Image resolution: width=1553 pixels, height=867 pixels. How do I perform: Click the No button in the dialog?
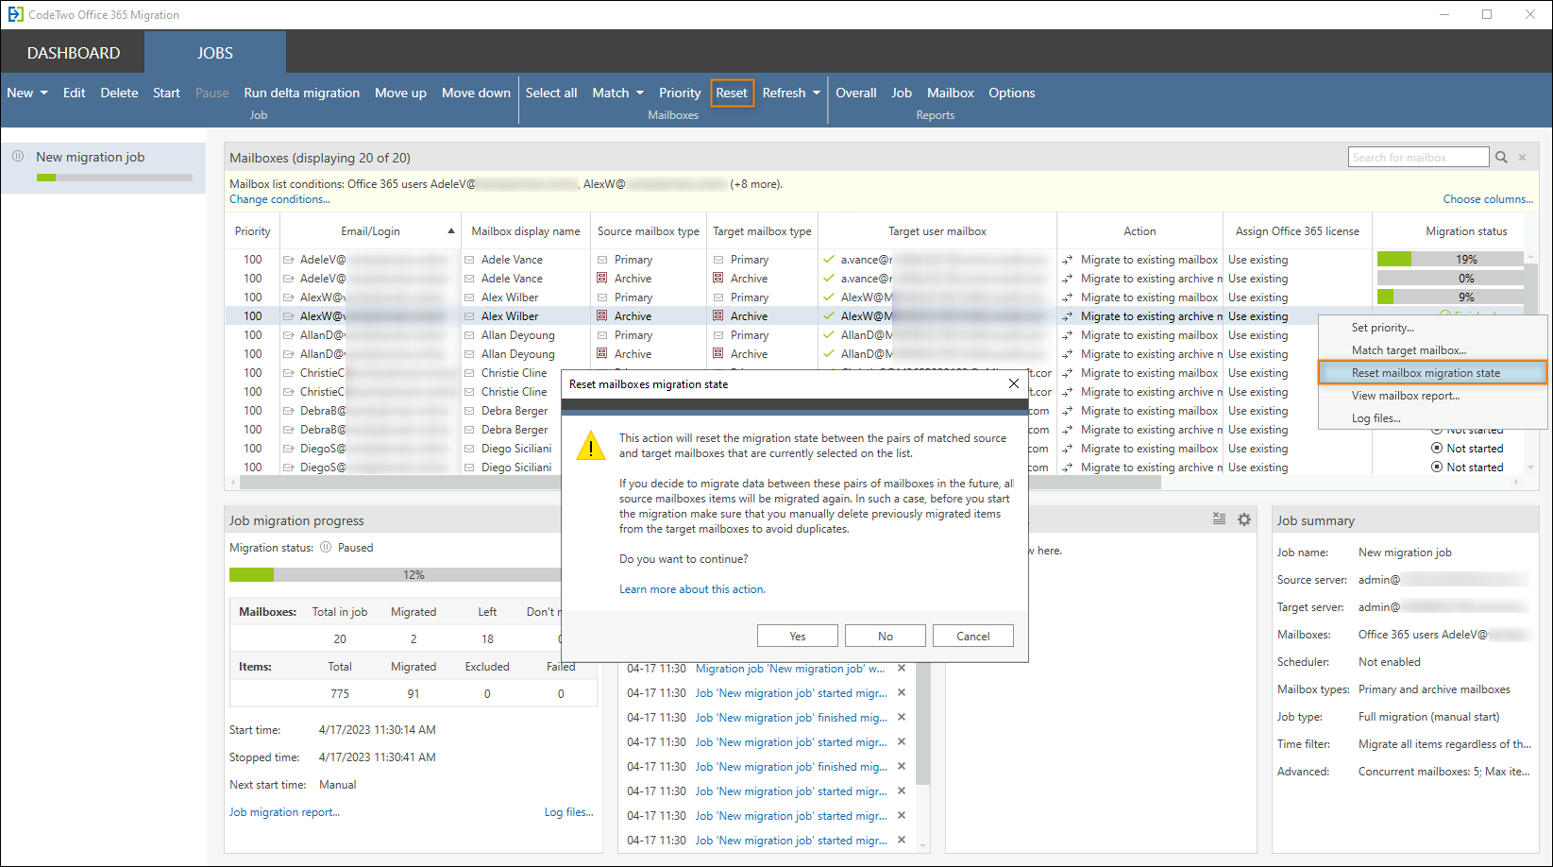pos(886,636)
